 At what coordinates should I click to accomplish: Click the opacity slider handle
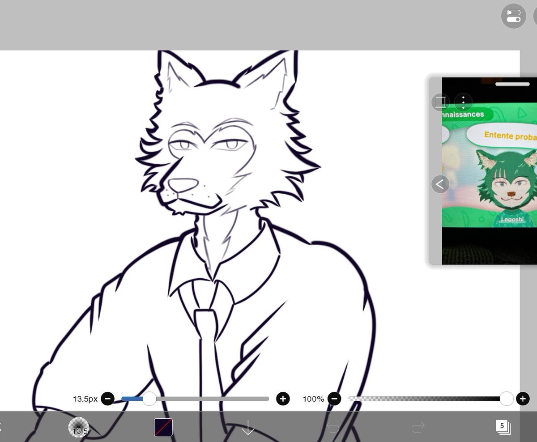507,399
